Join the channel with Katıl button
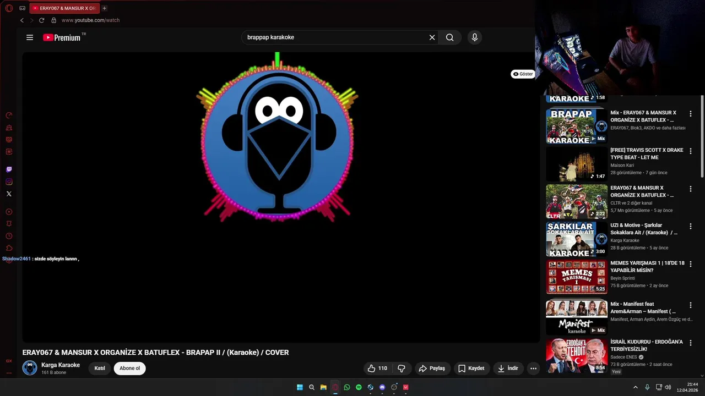This screenshot has height=396, width=705. 100,369
